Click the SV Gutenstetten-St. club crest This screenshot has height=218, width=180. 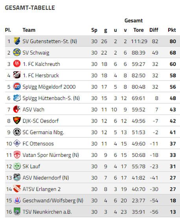click(x=17, y=41)
